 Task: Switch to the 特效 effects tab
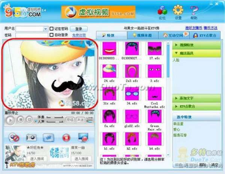(111, 35)
